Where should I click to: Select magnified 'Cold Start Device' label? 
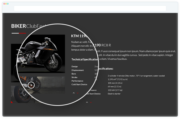pyautogui.click(x=79, y=85)
